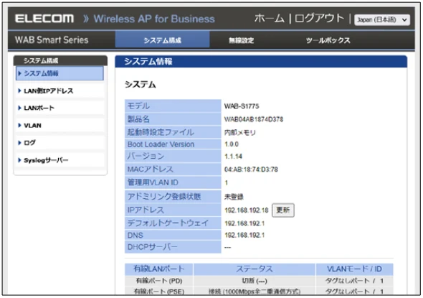Open the ログ sidebar item

tap(60, 143)
